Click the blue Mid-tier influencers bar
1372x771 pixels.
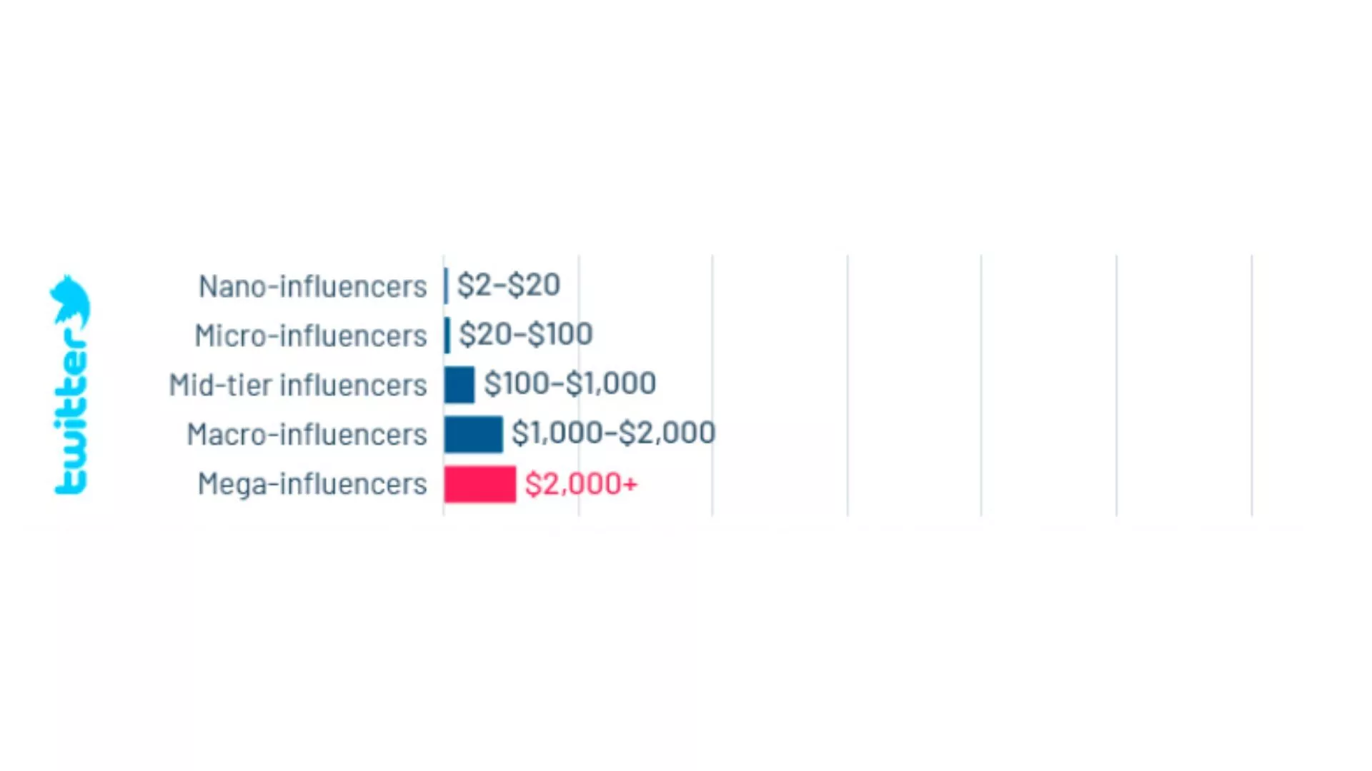pos(459,385)
